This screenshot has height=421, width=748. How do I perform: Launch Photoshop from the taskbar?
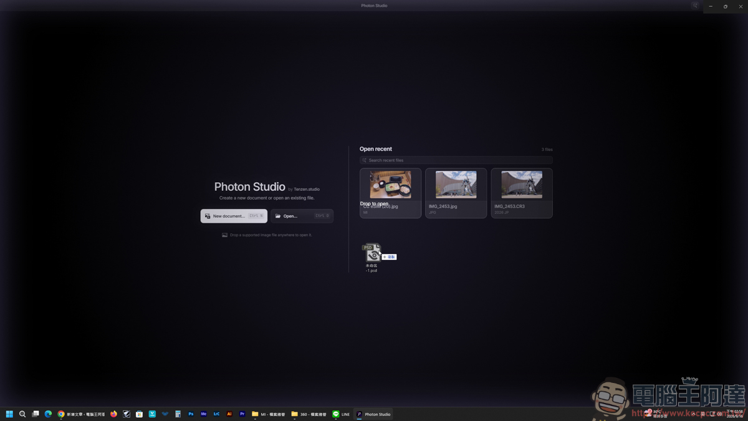191,414
